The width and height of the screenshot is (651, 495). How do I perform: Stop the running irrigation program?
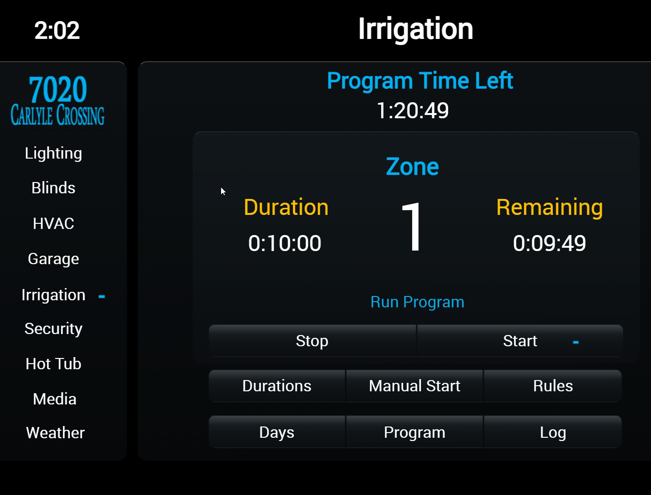coord(312,341)
